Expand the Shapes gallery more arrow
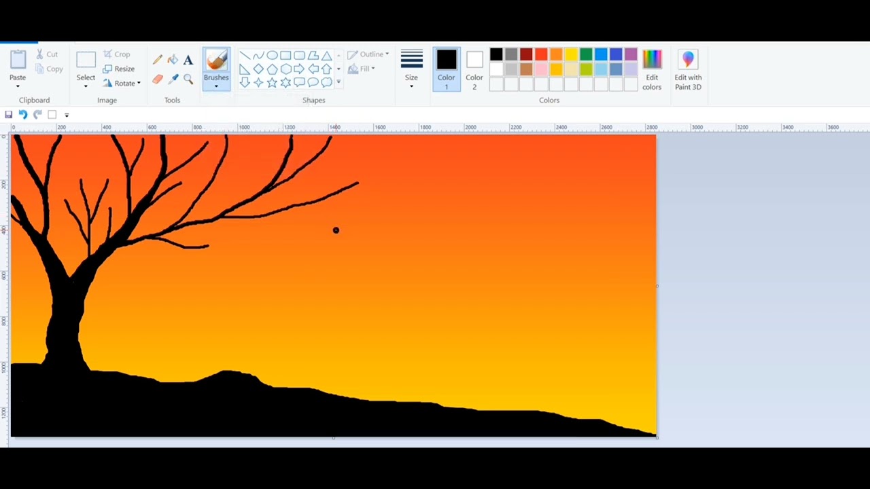The width and height of the screenshot is (870, 489). (x=338, y=82)
